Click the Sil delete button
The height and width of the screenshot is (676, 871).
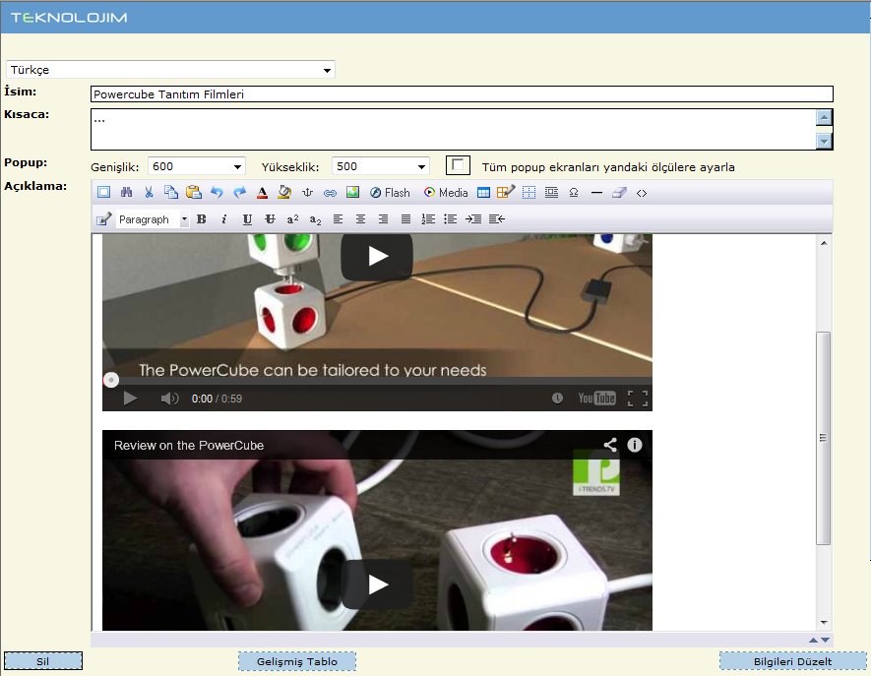tap(42, 661)
